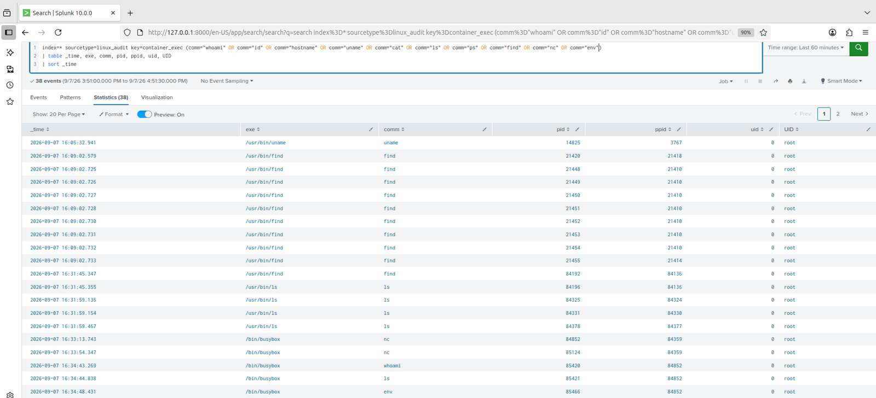Viewport: 876px width, 398px height.
Task: Reload the page in Firefox
Action: (58, 32)
